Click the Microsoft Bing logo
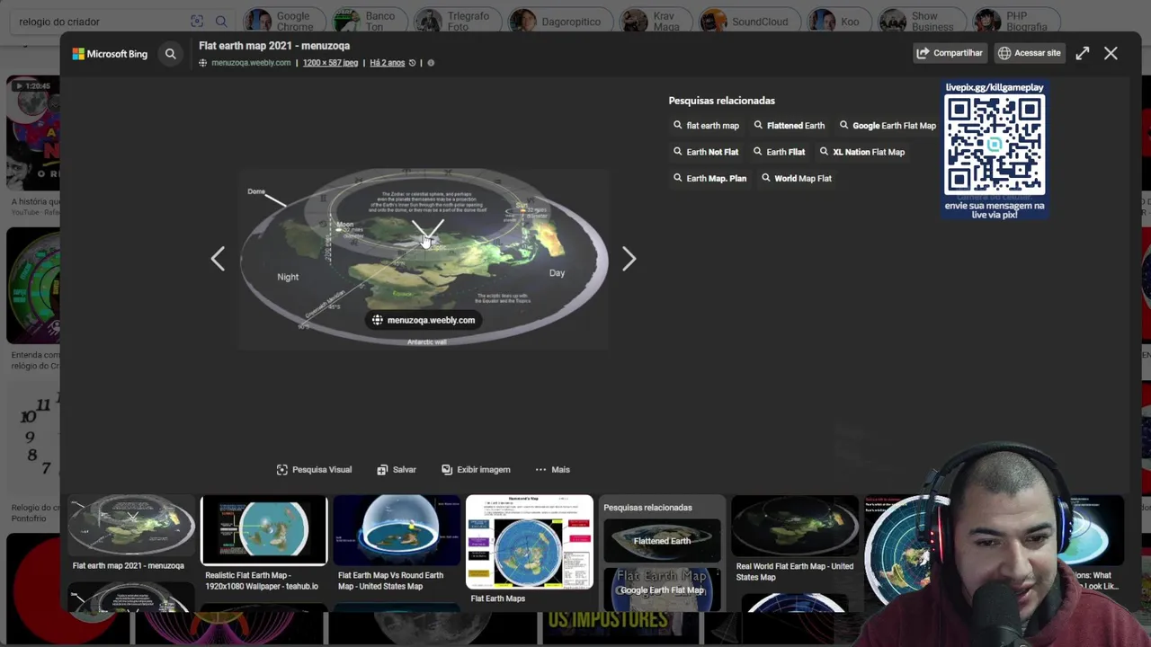This screenshot has height=647, width=1151. pyautogui.click(x=110, y=54)
